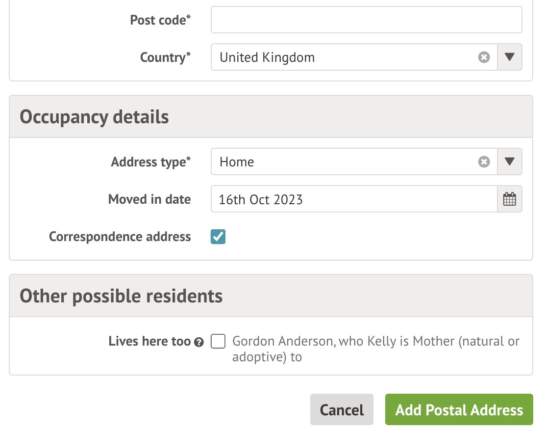This screenshot has width=545, height=432.
Task: Tick the Gordon Anderson lives here checkbox
Action: pyautogui.click(x=218, y=341)
